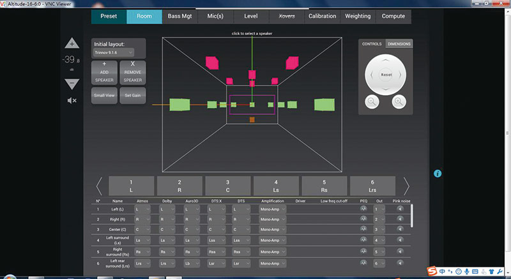The height and width of the screenshot is (279, 511).
Task: Click the Sogou input method icon
Action: [432, 271]
